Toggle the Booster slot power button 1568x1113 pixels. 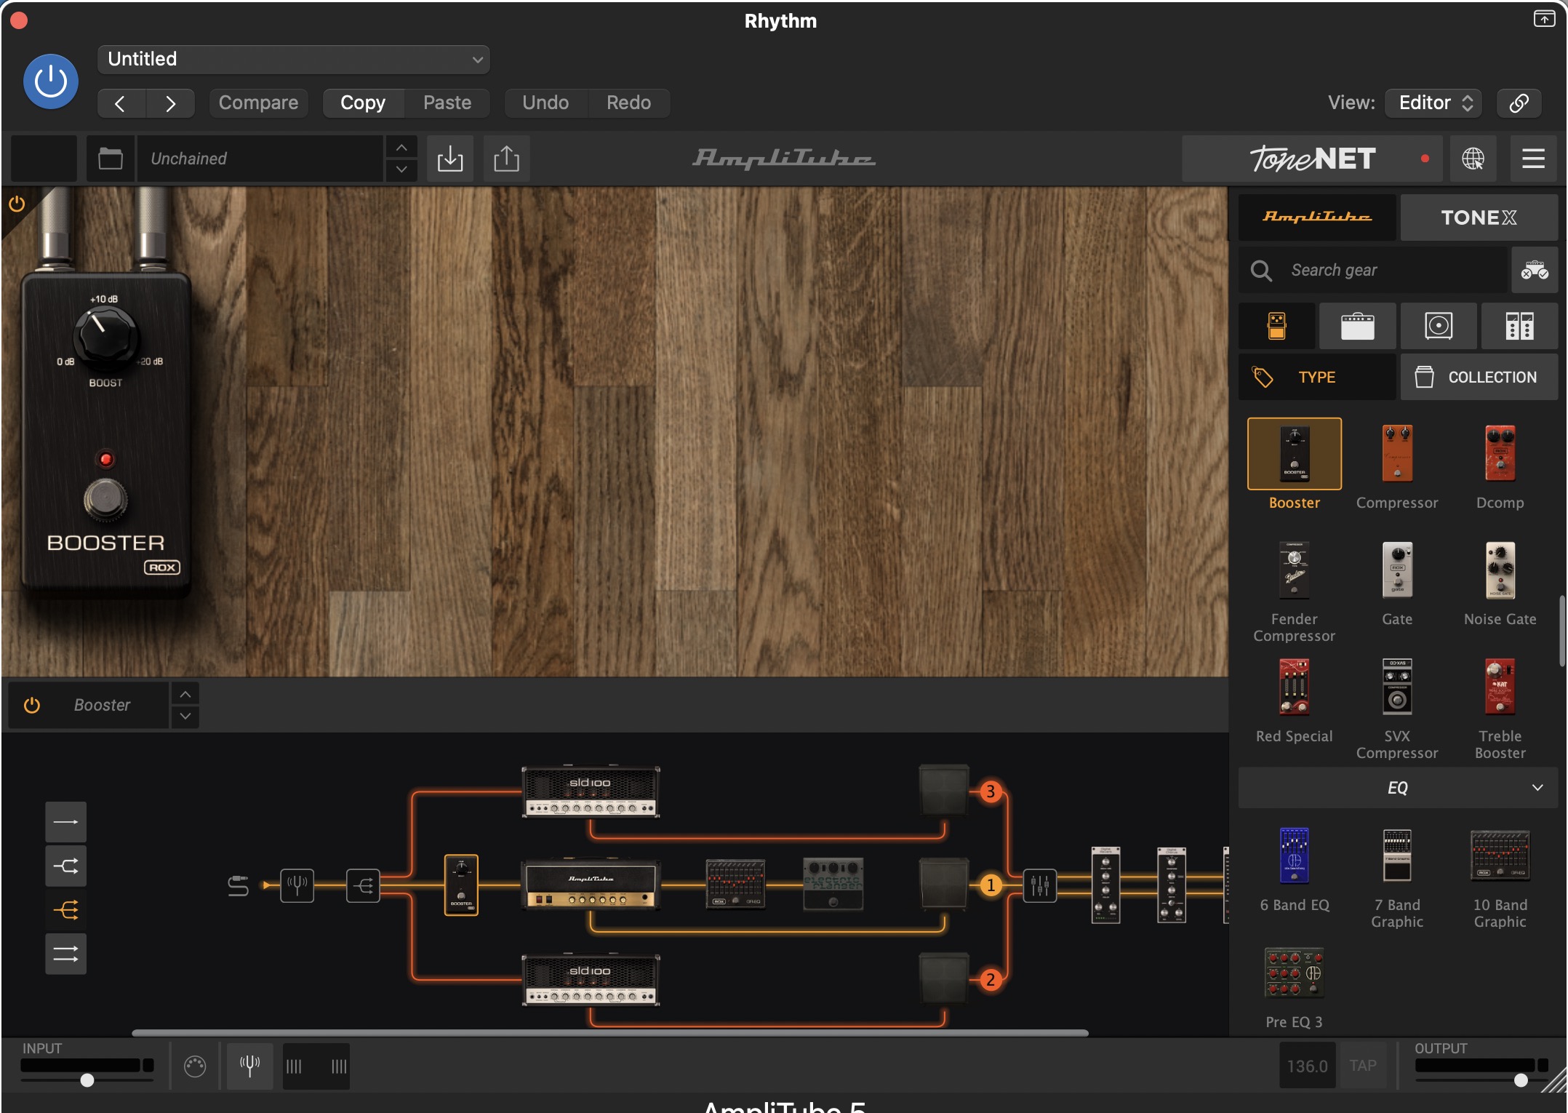tap(32, 705)
